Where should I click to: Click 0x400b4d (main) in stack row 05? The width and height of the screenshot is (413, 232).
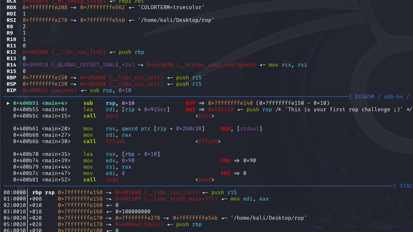point(139,224)
